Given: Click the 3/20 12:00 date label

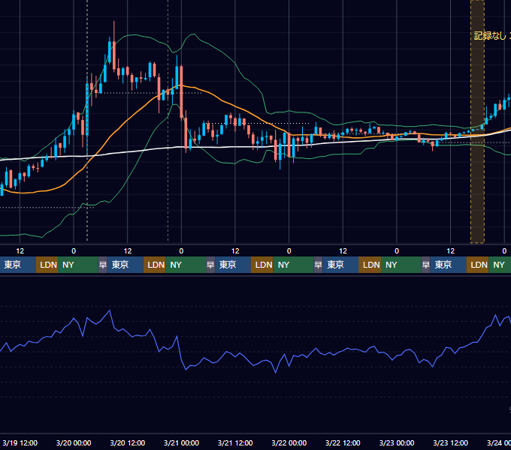Looking at the screenshot, I should tap(128, 442).
